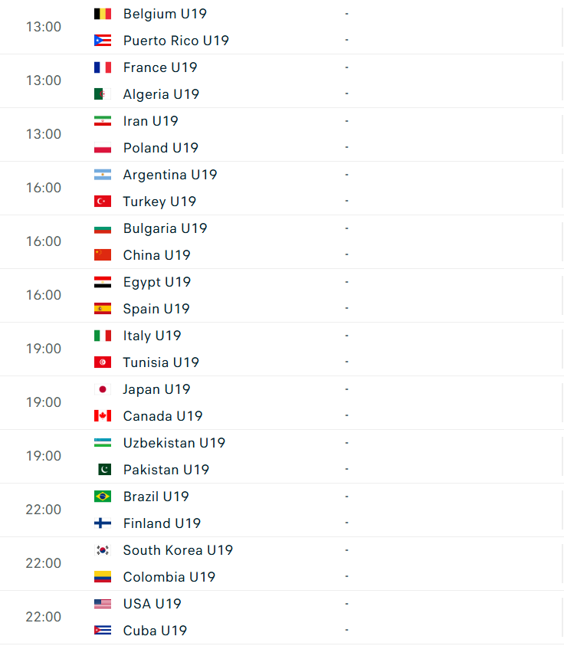Screen dimensions: 564x646
Task: Click the Japan U19 flag icon
Action: [x=103, y=389]
